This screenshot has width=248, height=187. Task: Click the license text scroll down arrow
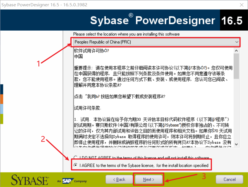[236, 144]
